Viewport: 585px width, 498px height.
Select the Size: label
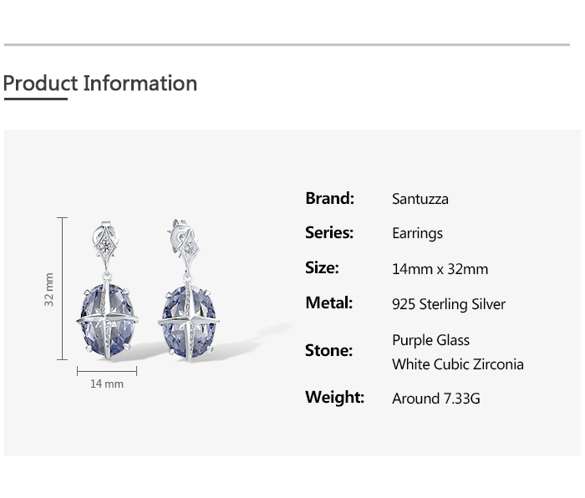pos(322,268)
